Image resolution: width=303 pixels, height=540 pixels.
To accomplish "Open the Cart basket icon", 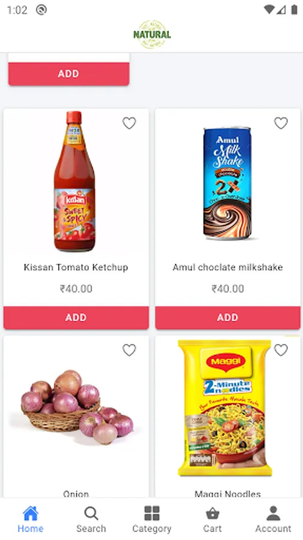I will click(213, 514).
